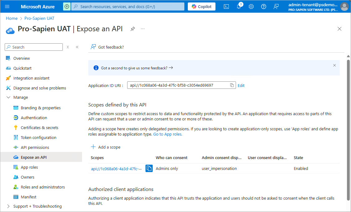Click the feedback icon in top bar
Viewport: 351px width, 212px height.
pyautogui.click(x=276, y=6)
